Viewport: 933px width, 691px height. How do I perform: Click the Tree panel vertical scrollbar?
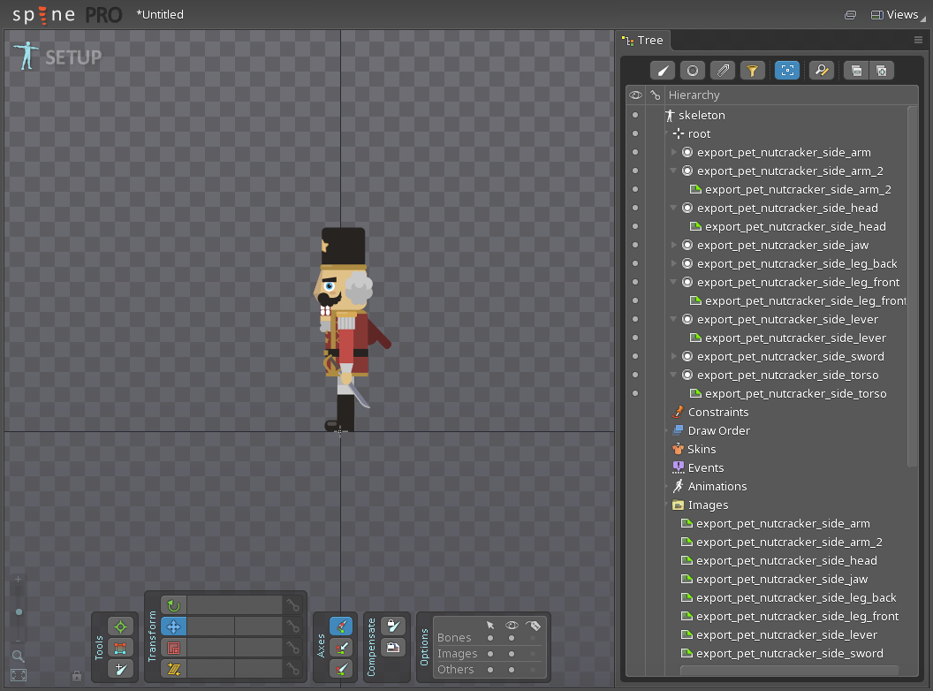tap(913, 283)
